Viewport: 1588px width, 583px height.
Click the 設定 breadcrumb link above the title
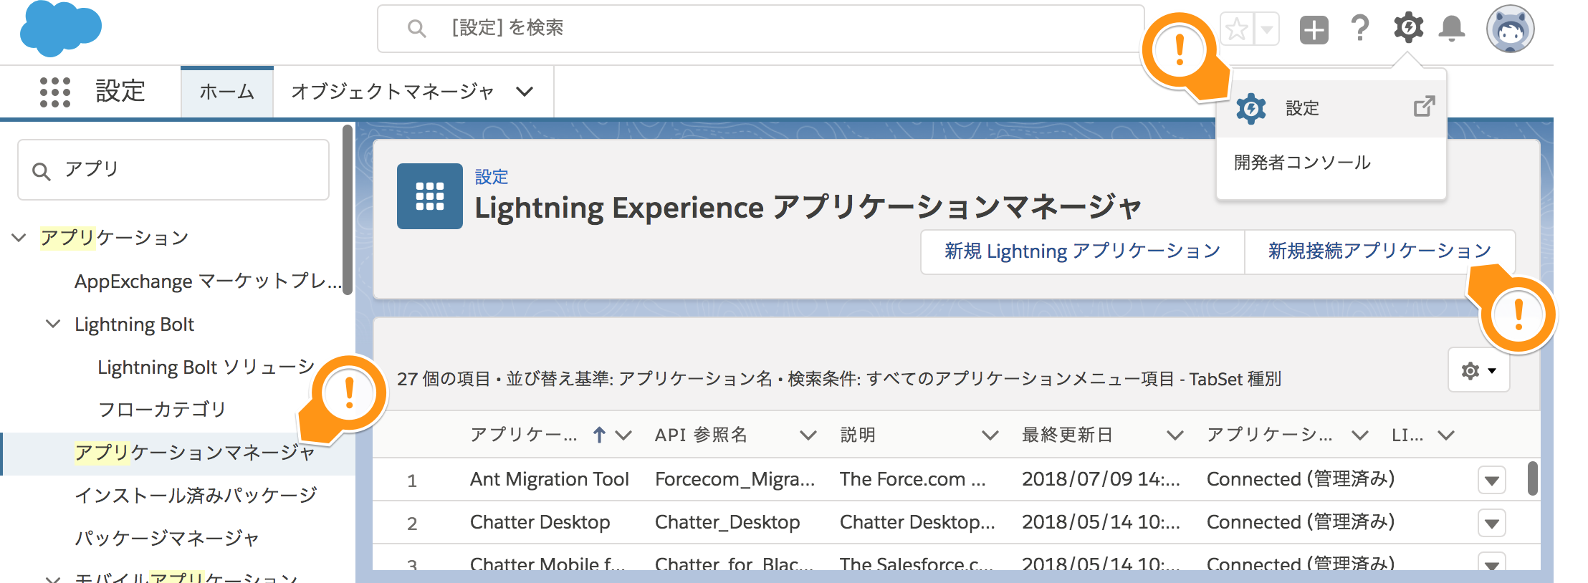coord(492,177)
